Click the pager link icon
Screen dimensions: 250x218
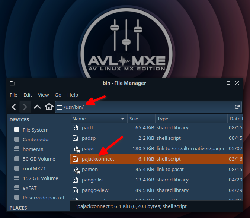76,149
